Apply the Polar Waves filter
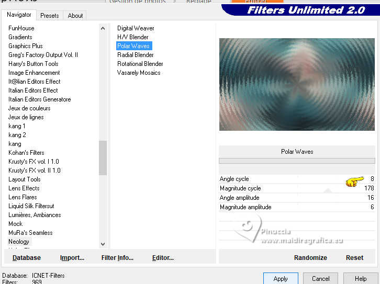 [x=281, y=279]
